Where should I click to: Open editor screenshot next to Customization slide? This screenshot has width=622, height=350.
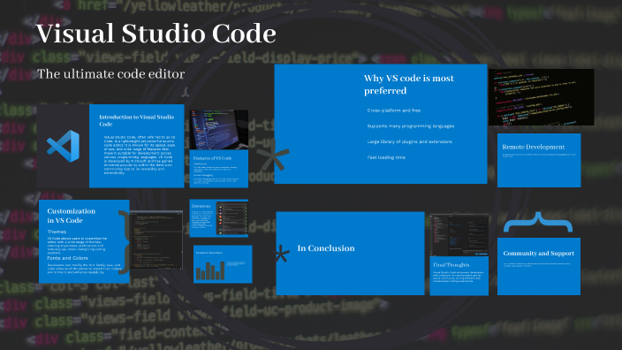click(x=156, y=240)
